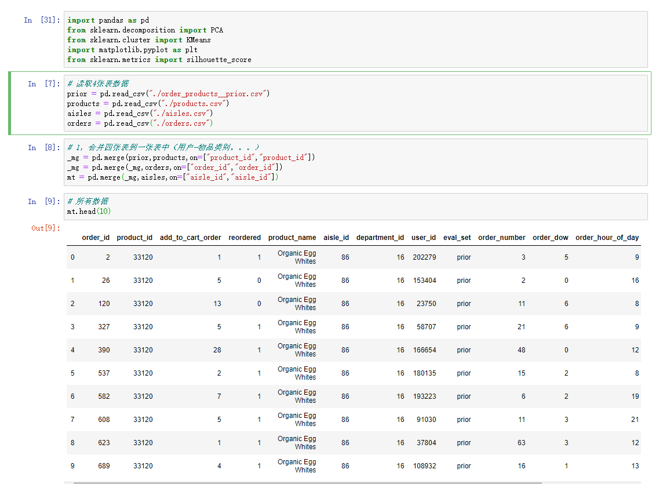The image size is (659, 484).
Task: Click the In [9] prompt label
Action: pos(44,201)
